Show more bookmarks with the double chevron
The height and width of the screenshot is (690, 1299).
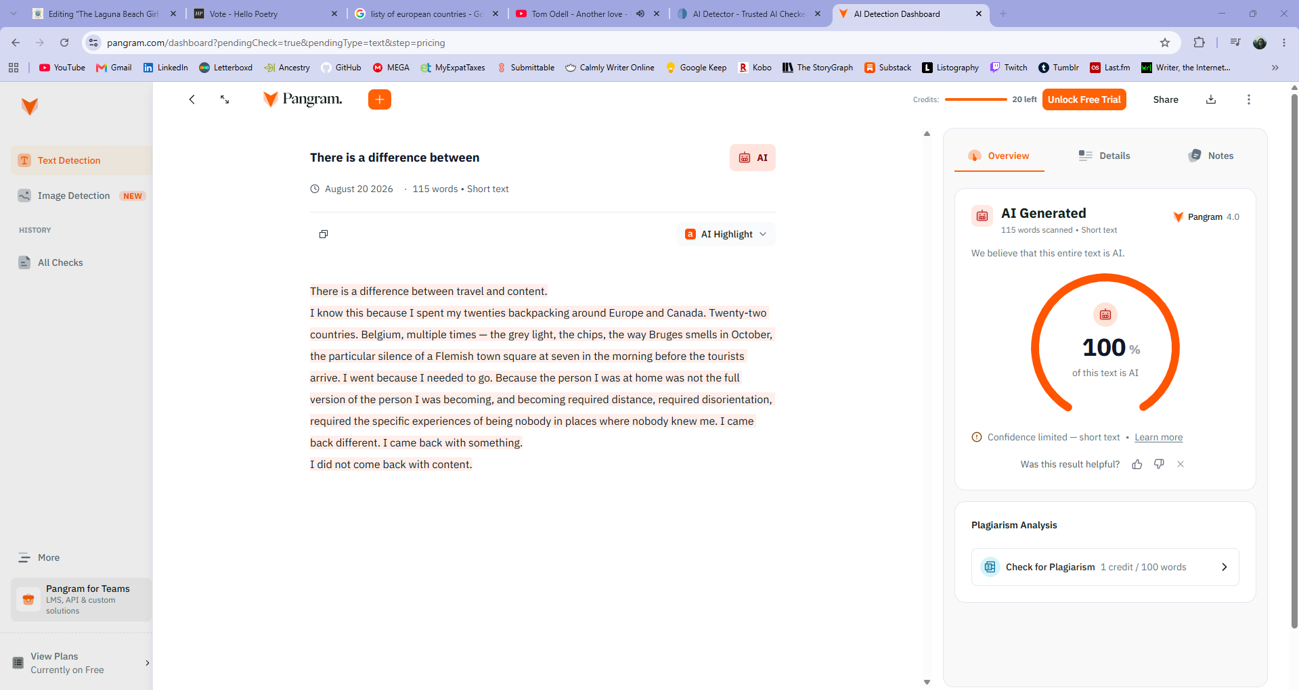coord(1275,68)
